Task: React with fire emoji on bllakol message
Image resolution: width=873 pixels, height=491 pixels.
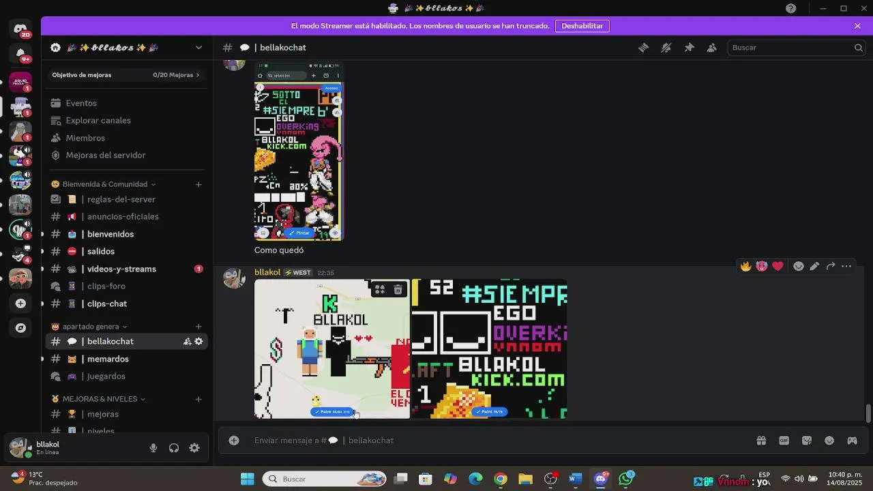Action: click(745, 266)
